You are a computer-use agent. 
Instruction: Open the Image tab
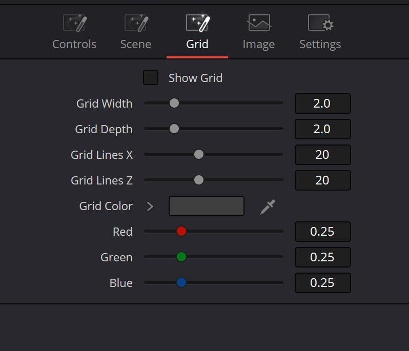[259, 32]
